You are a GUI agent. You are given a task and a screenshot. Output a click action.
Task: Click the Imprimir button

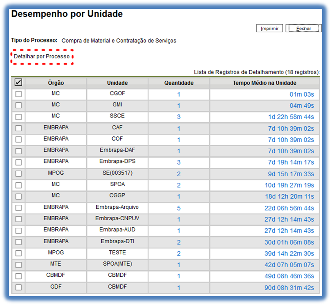click(x=269, y=28)
